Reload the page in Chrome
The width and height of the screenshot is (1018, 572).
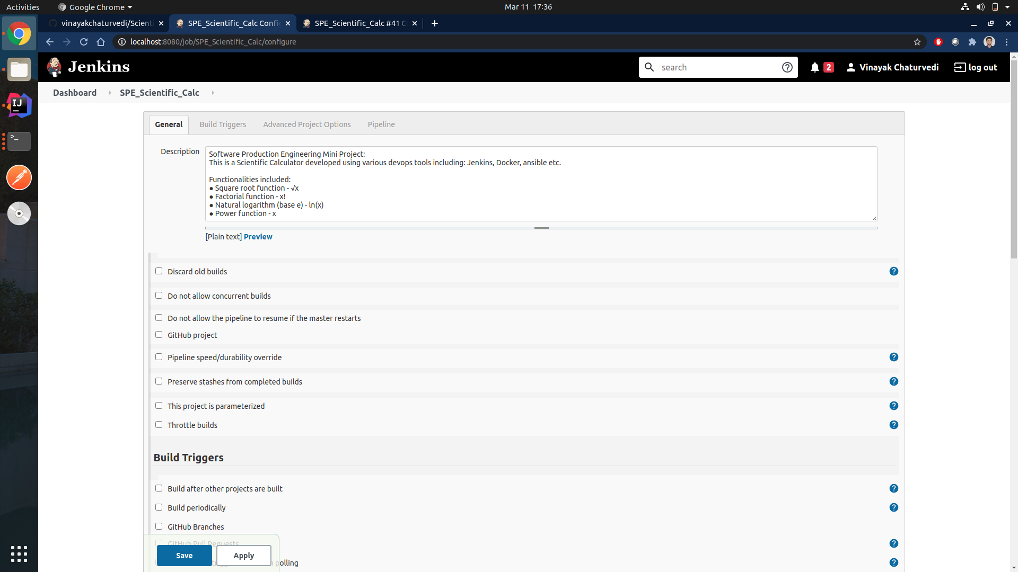(x=84, y=42)
